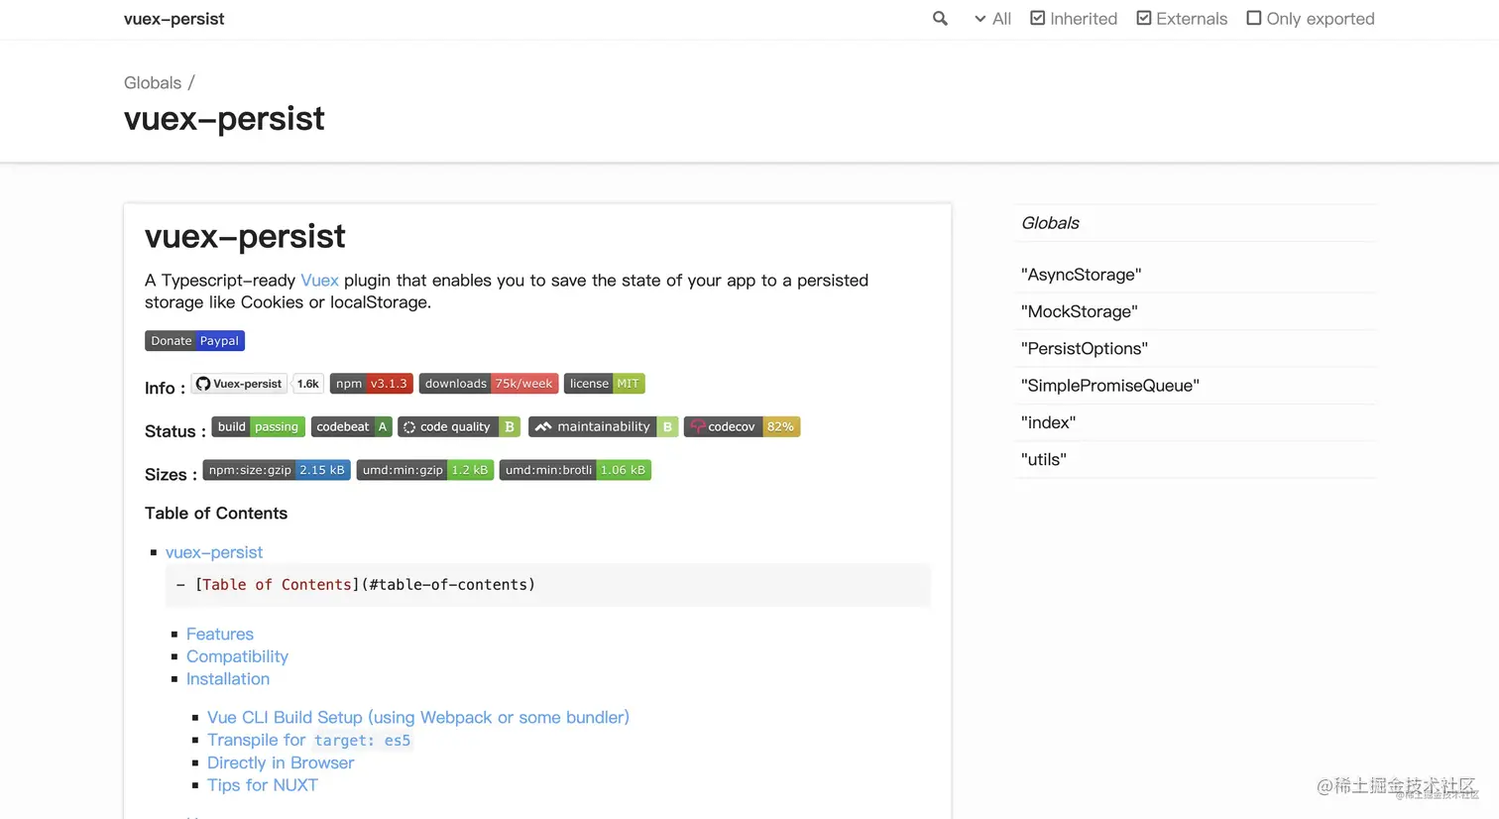Open the "PersistOptions" module
Screen dimensions: 1499x819
click(x=1084, y=349)
